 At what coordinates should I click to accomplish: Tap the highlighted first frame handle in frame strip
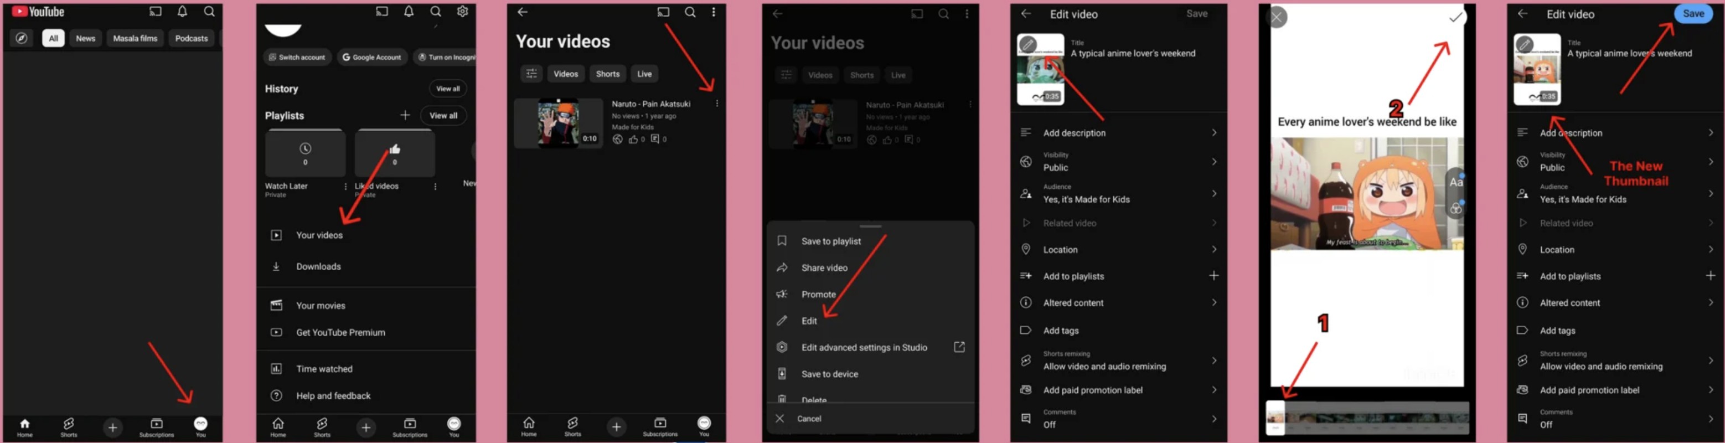pyautogui.click(x=1275, y=418)
